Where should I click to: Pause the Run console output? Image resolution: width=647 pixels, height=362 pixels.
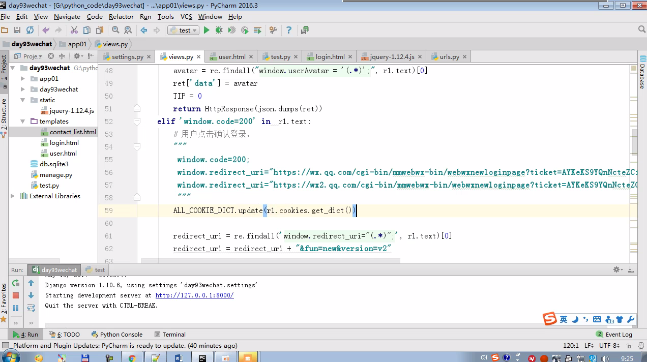(x=16, y=308)
